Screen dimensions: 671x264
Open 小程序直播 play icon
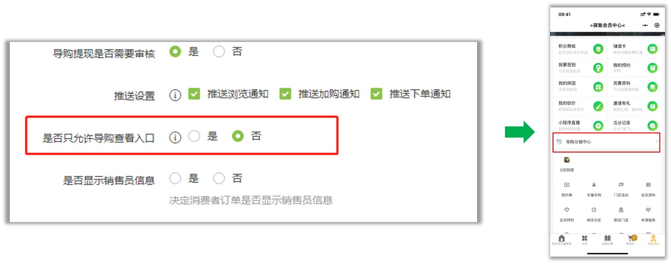598,125
